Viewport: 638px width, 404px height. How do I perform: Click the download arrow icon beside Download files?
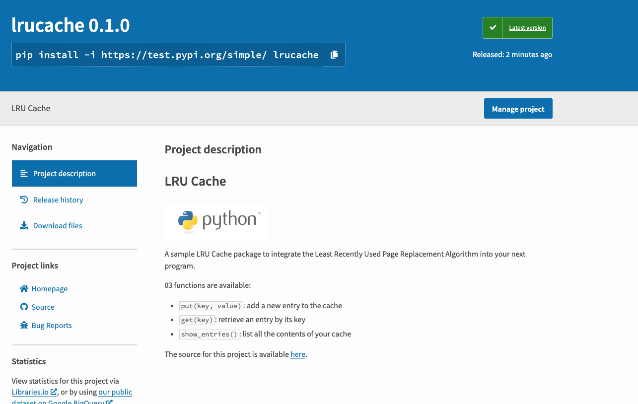tap(24, 225)
